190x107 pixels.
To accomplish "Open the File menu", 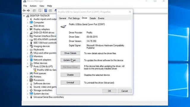I will coord(25,6).
